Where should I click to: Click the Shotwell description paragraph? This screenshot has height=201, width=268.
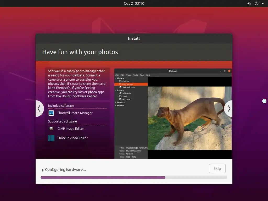coord(77,83)
